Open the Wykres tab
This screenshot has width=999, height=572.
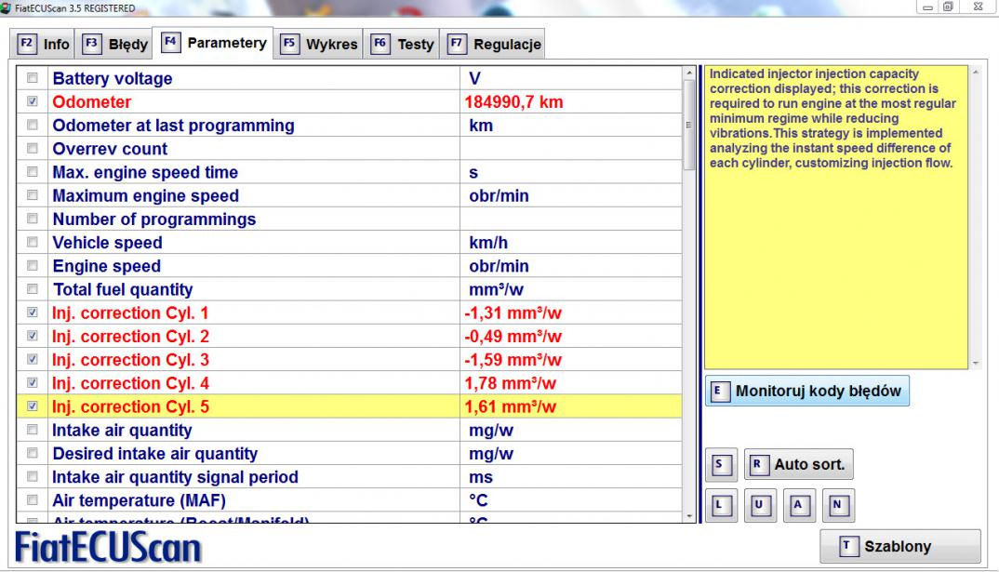coord(318,44)
